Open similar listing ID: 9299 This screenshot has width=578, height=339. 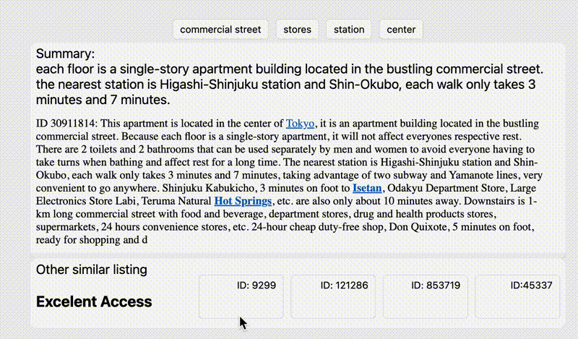click(251, 296)
